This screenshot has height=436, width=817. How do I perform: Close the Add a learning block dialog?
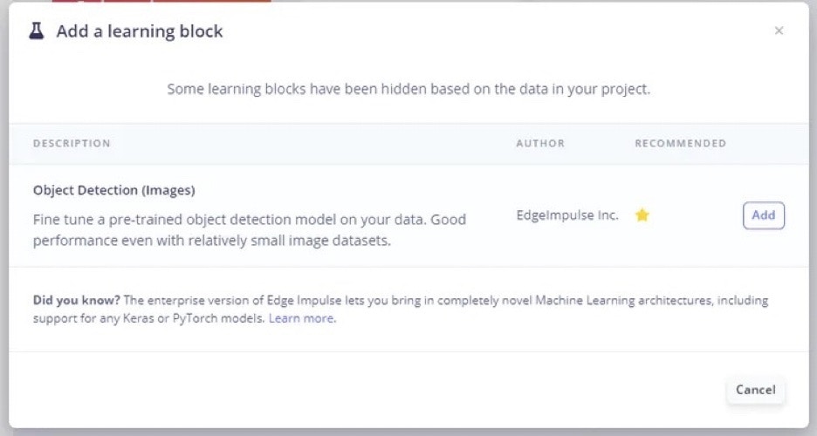[779, 31]
